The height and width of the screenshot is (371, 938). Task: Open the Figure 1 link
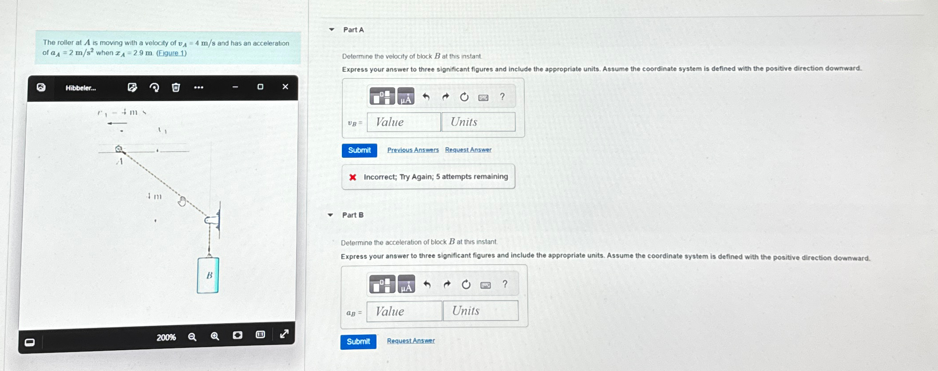171,53
